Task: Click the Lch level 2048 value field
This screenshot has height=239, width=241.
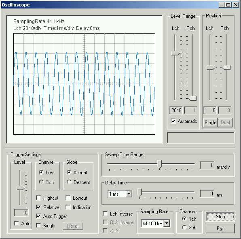Action: pyautogui.click(x=176, y=110)
